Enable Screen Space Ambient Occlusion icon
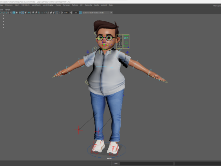Viewport: 221px width, 166px height. coord(33,12)
